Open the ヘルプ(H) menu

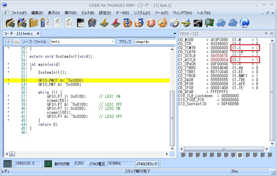[x=204, y=13]
